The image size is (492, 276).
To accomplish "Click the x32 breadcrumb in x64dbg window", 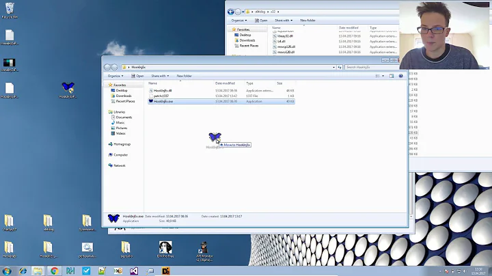I will [x=273, y=12].
